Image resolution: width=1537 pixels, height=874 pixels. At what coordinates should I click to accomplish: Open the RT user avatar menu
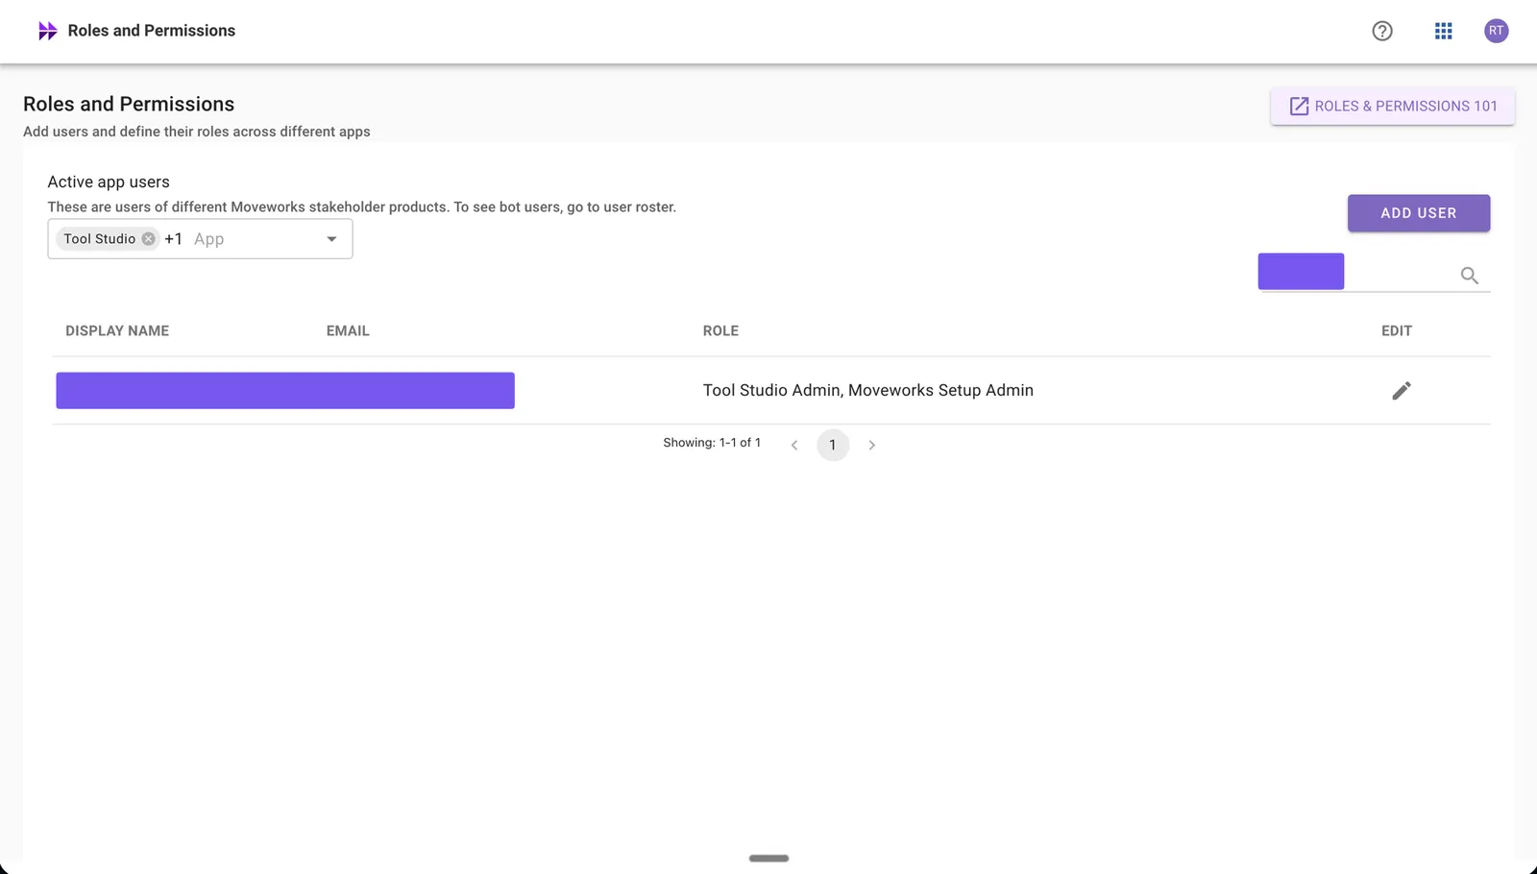tap(1496, 31)
